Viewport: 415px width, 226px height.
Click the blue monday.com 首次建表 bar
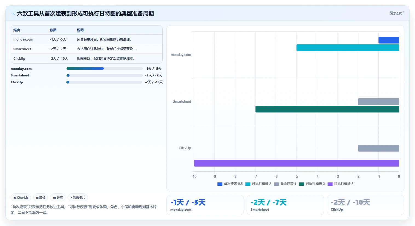click(x=388, y=40)
